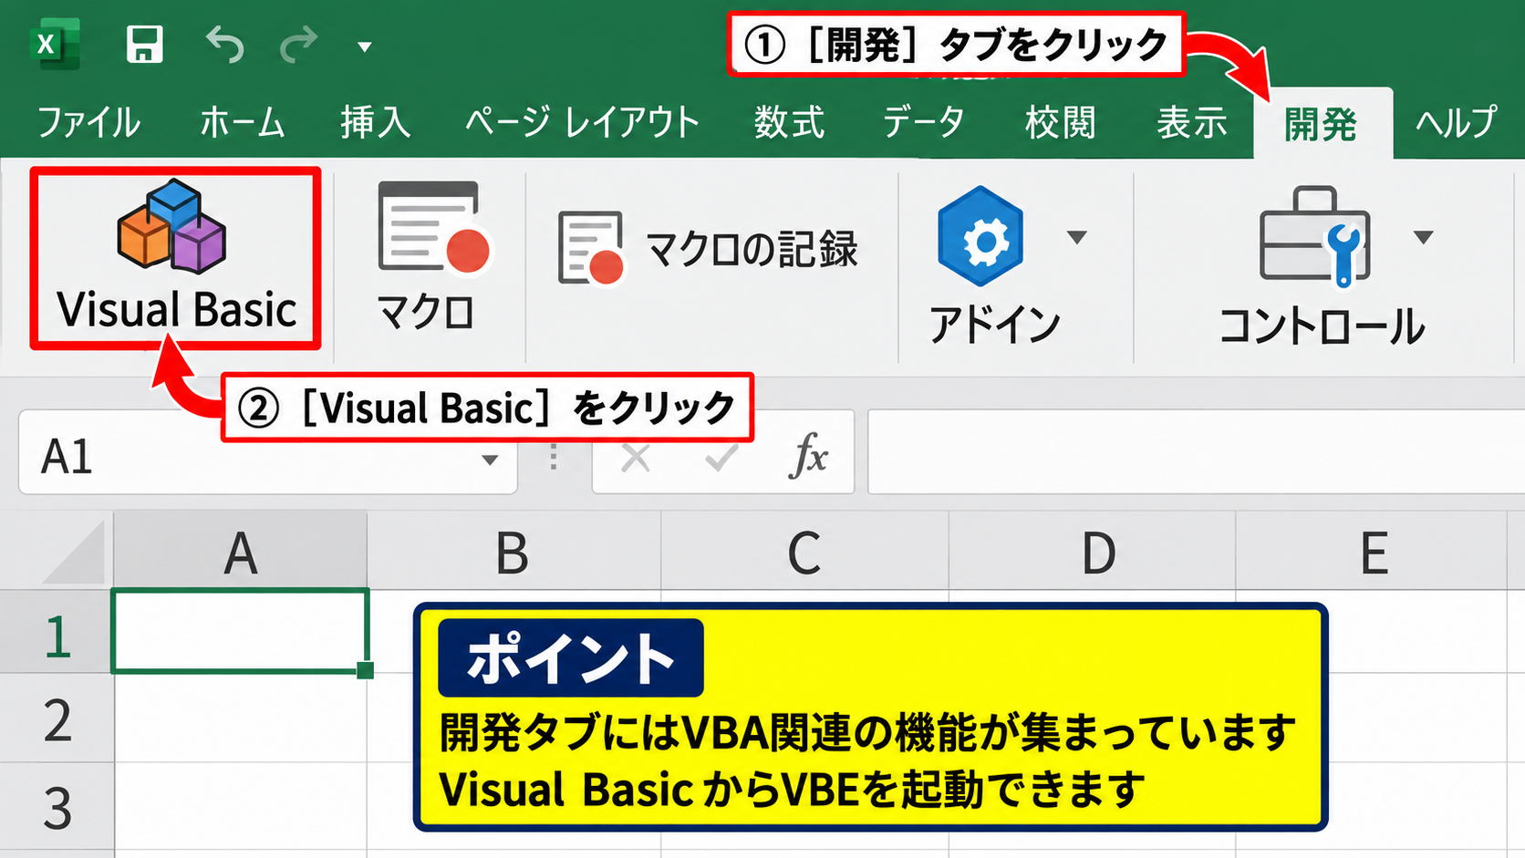Open the ファイル tab
1525x858 pixels.
(88, 122)
